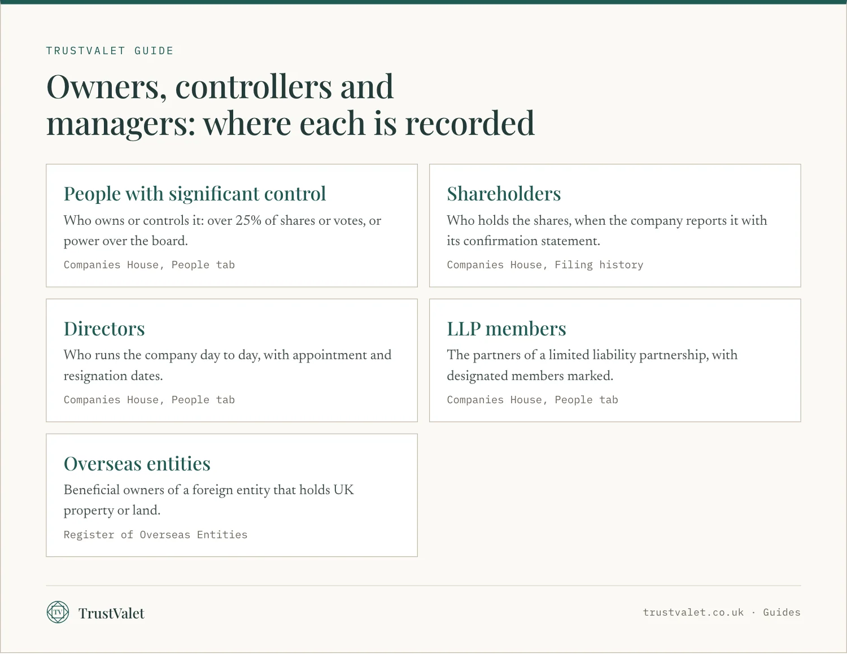This screenshot has width=847, height=654.
Task: Click "Companies House, People tab" under significant control
Action: (x=149, y=265)
